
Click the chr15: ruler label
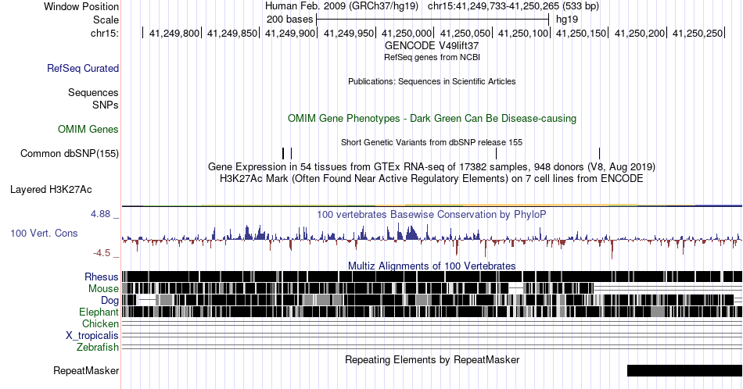pos(105,33)
